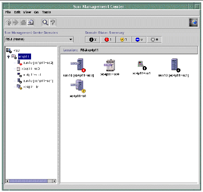This screenshot has height=192, width=203.
Task: Click horizontal scrollbar thumb in tree panel
Action: click(x=28, y=181)
